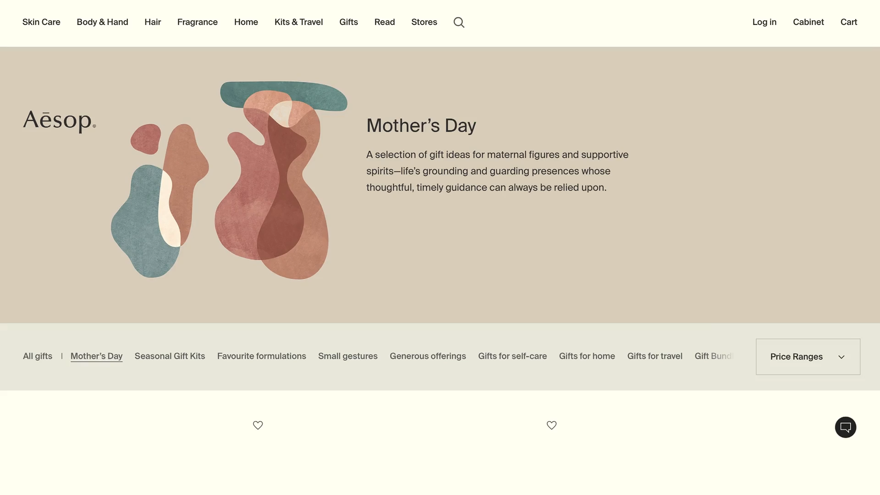The height and width of the screenshot is (495, 880).
Task: Open the Kits & Travel menu
Action: click(x=298, y=22)
